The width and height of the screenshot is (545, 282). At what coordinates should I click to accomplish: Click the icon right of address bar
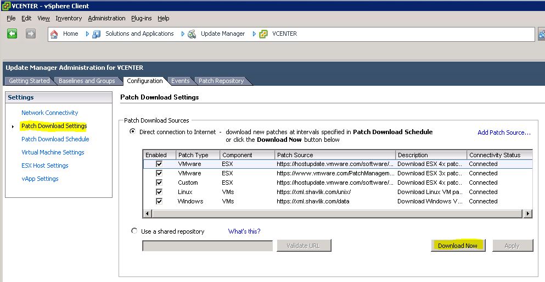542,34
